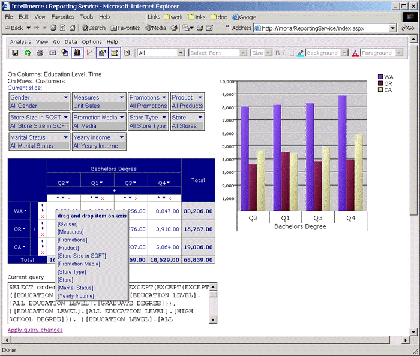Click the foreground text color icon

coord(355,53)
